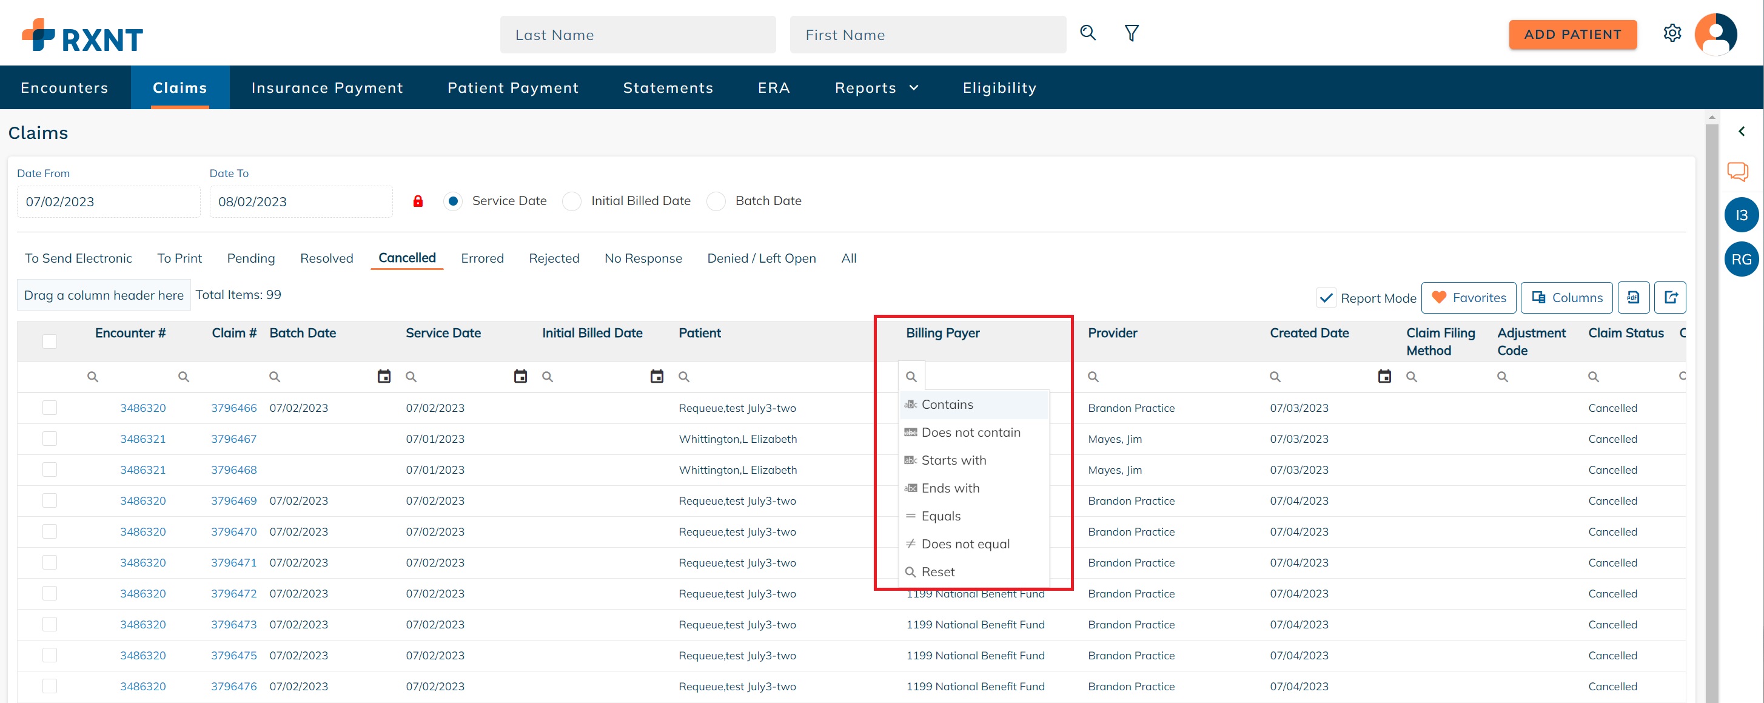Click the Date To input field

(x=301, y=201)
